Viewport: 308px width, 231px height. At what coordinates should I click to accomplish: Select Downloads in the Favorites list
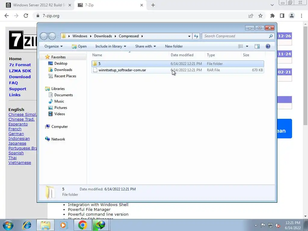point(63,70)
